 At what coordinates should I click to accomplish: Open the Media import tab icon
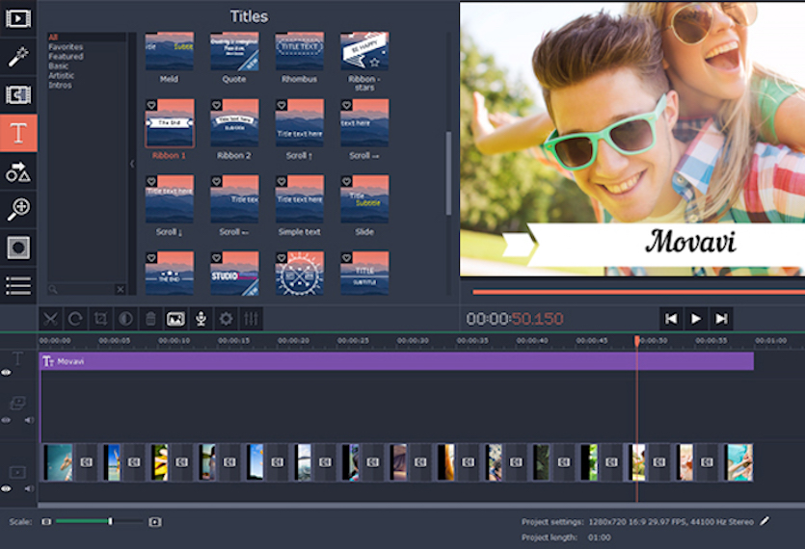pyautogui.click(x=18, y=18)
